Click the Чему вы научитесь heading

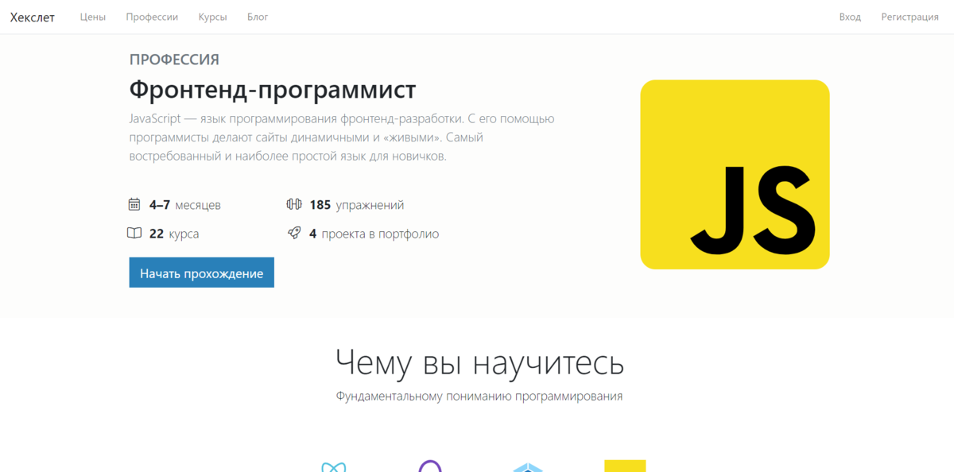click(x=479, y=363)
